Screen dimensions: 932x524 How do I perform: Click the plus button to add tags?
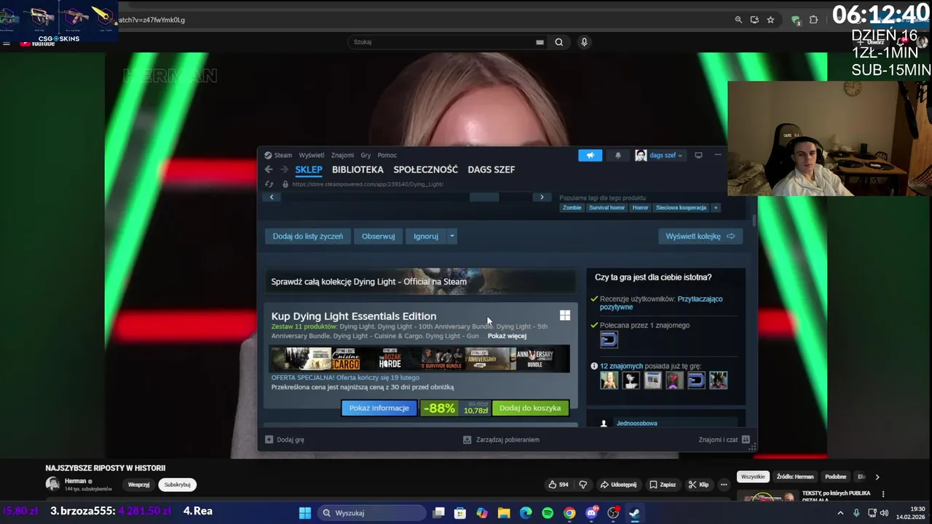(716, 207)
